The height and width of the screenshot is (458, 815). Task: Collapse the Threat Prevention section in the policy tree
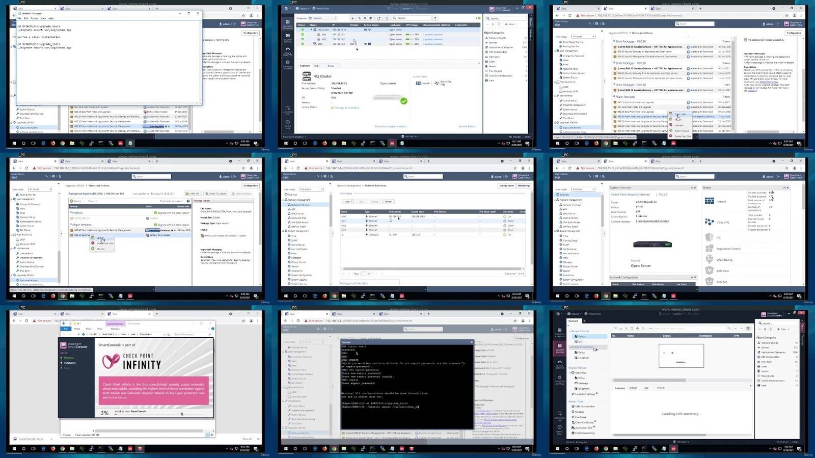coord(570,347)
